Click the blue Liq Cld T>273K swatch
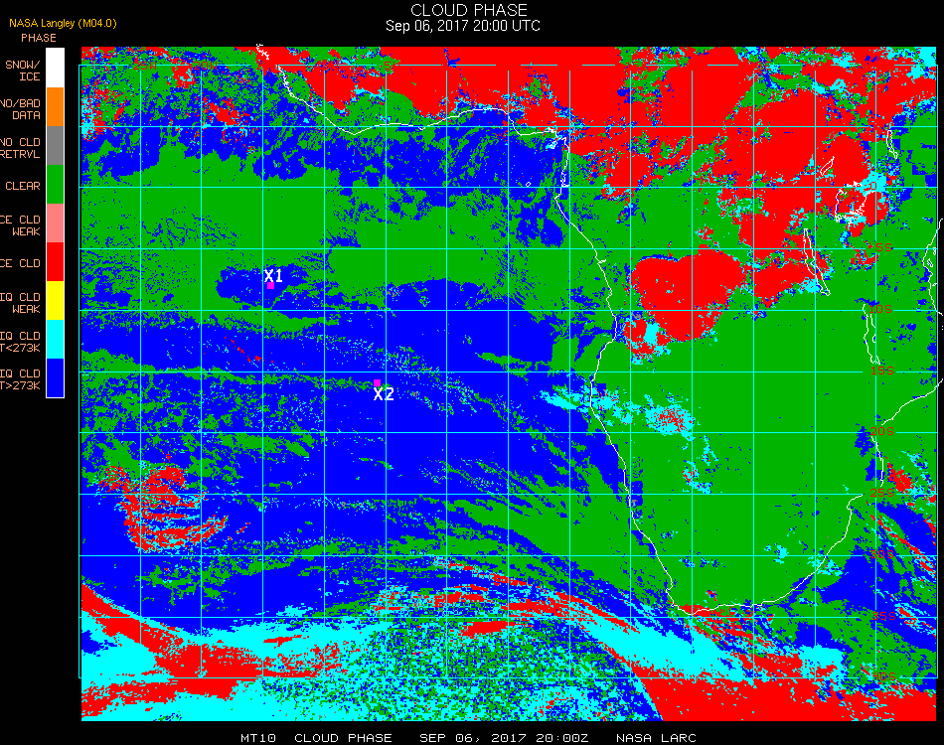The image size is (944, 745). coord(55,377)
